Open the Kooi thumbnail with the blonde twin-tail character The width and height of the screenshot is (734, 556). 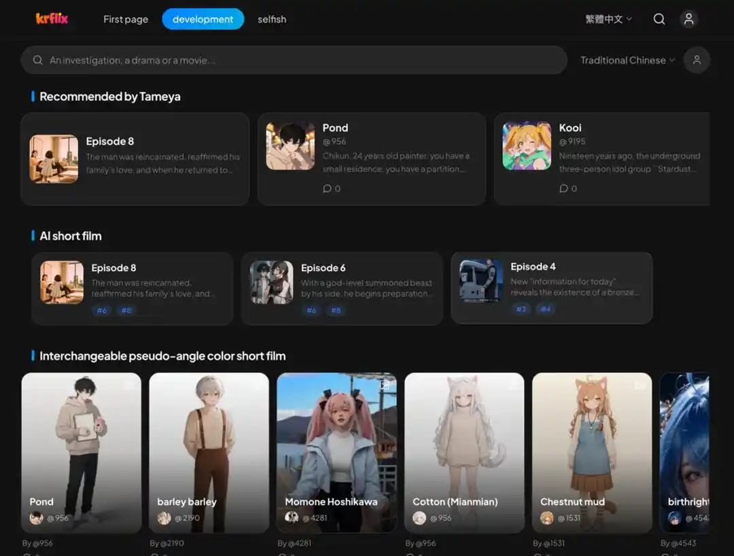(527, 146)
